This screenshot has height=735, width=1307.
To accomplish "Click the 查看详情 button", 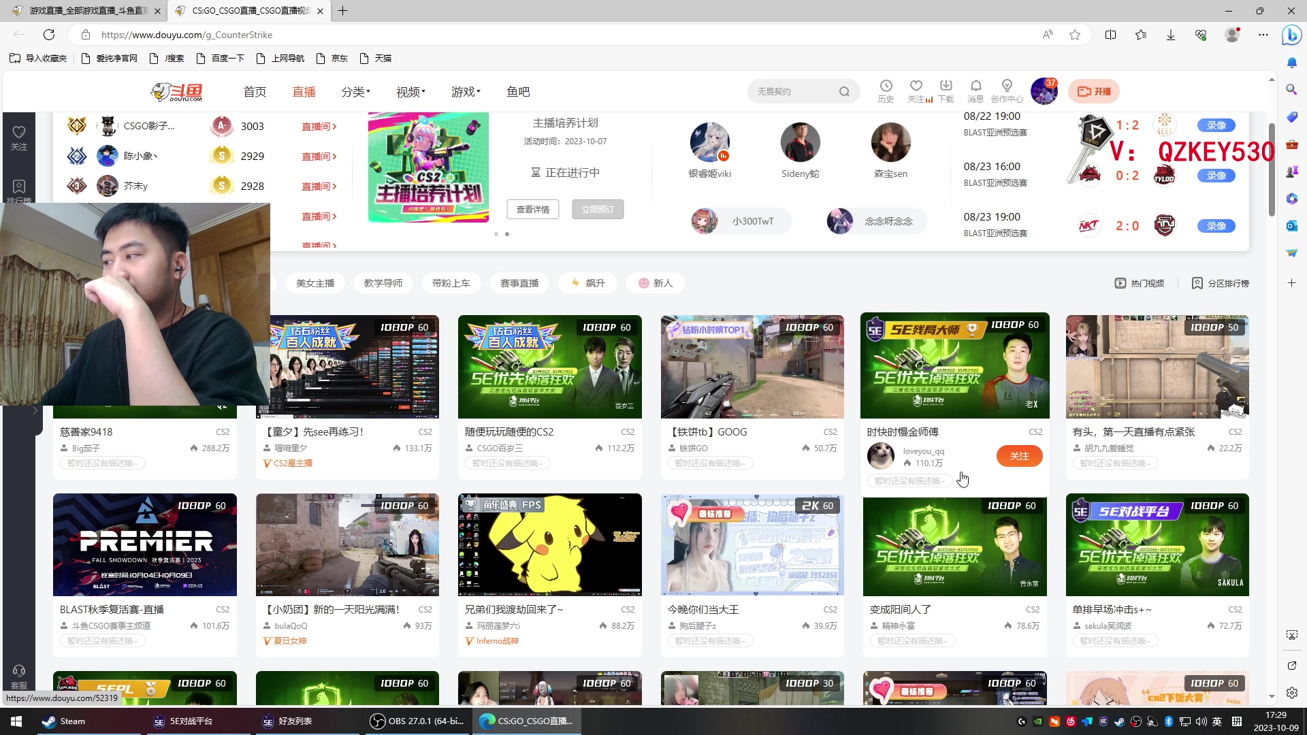I will (533, 210).
